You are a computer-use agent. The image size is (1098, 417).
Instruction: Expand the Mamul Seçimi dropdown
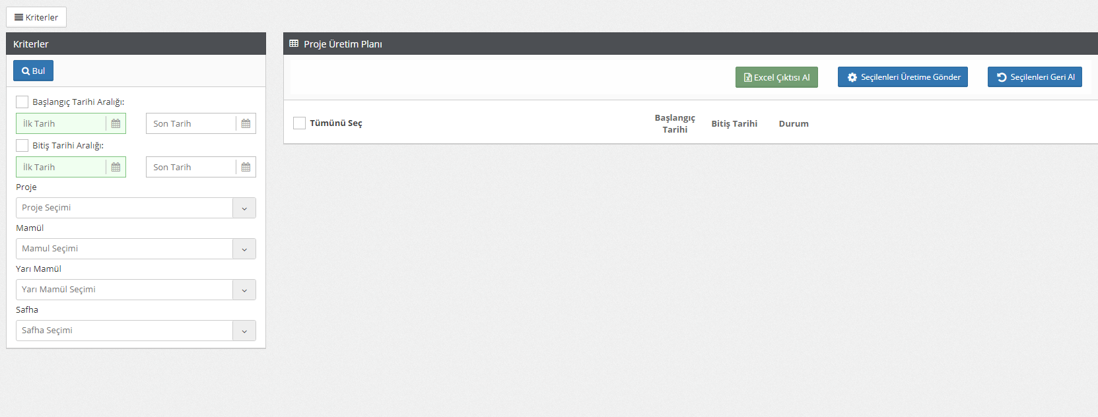[244, 249]
